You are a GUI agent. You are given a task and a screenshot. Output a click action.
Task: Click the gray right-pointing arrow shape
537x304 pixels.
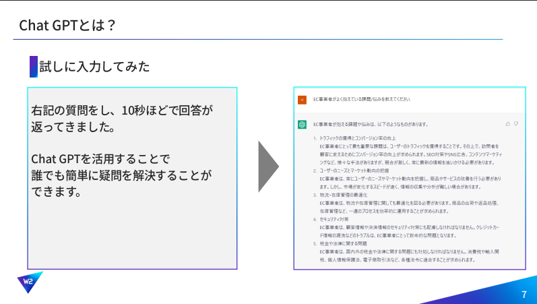268,166
